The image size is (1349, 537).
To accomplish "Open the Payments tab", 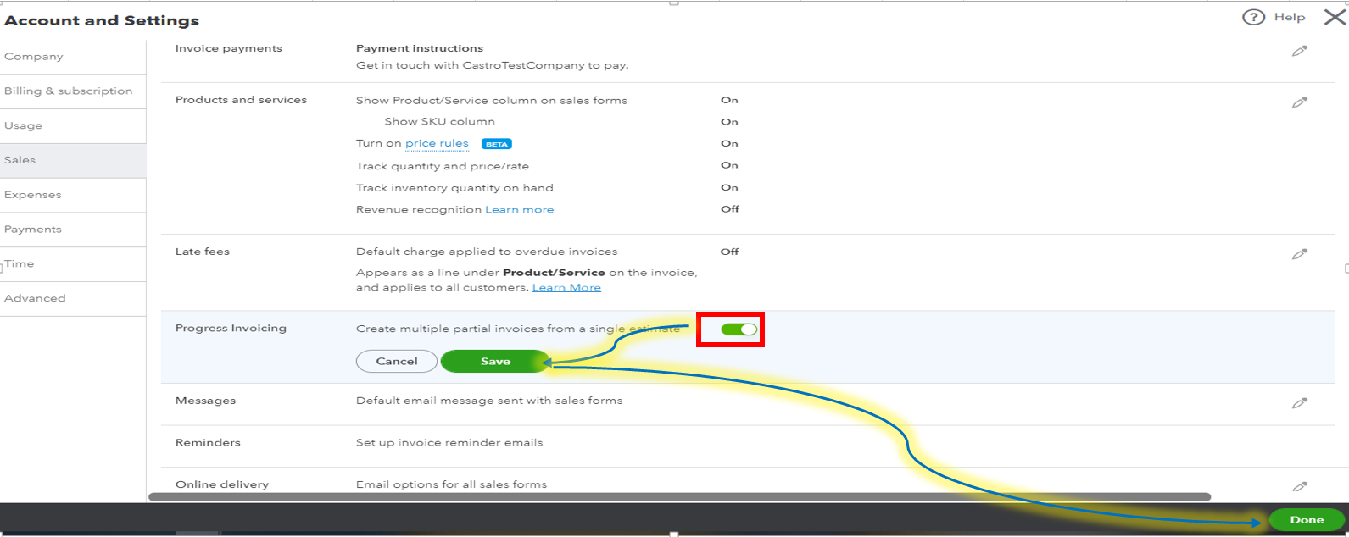I will pos(73,230).
